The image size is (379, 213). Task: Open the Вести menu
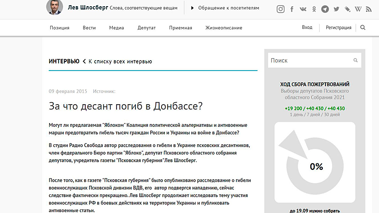89,28
